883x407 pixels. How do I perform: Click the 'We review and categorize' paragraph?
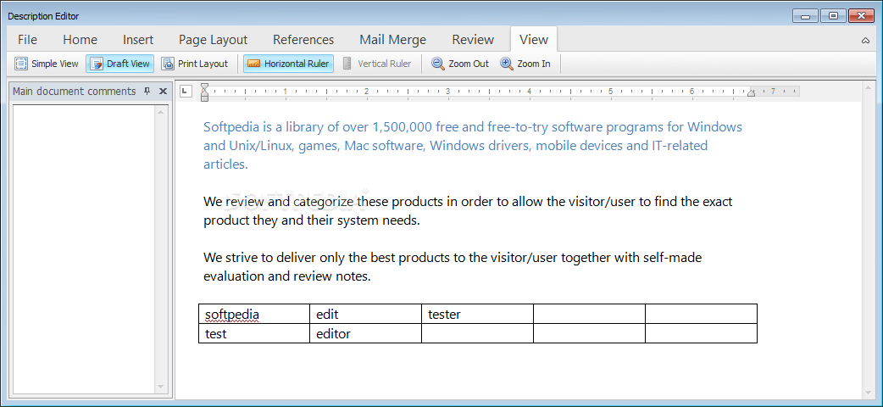click(468, 211)
